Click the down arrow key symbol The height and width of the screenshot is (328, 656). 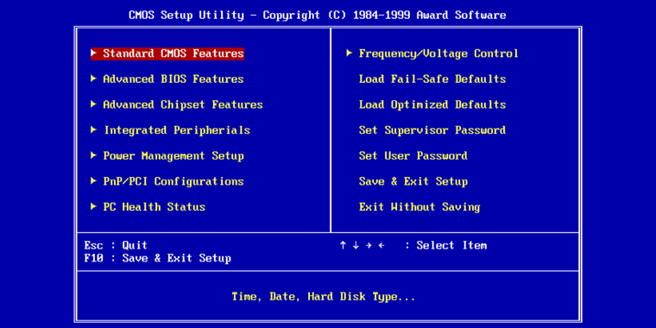356,245
